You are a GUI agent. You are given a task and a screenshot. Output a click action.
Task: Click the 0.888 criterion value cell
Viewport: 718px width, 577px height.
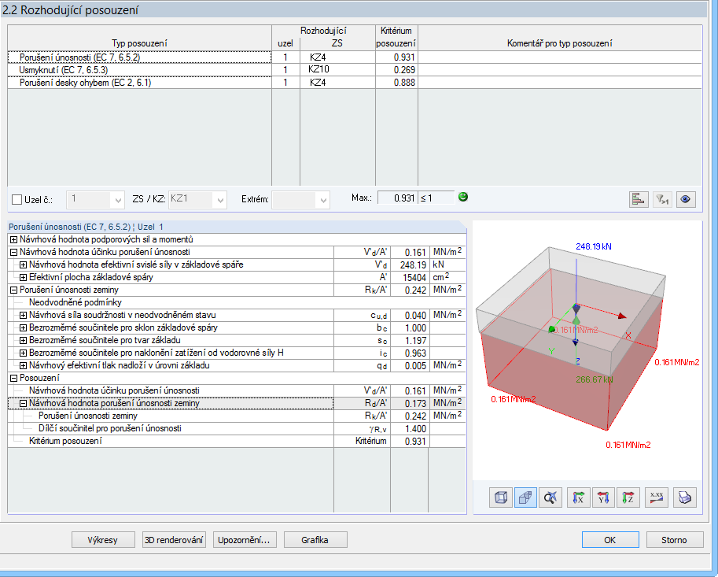coord(396,83)
